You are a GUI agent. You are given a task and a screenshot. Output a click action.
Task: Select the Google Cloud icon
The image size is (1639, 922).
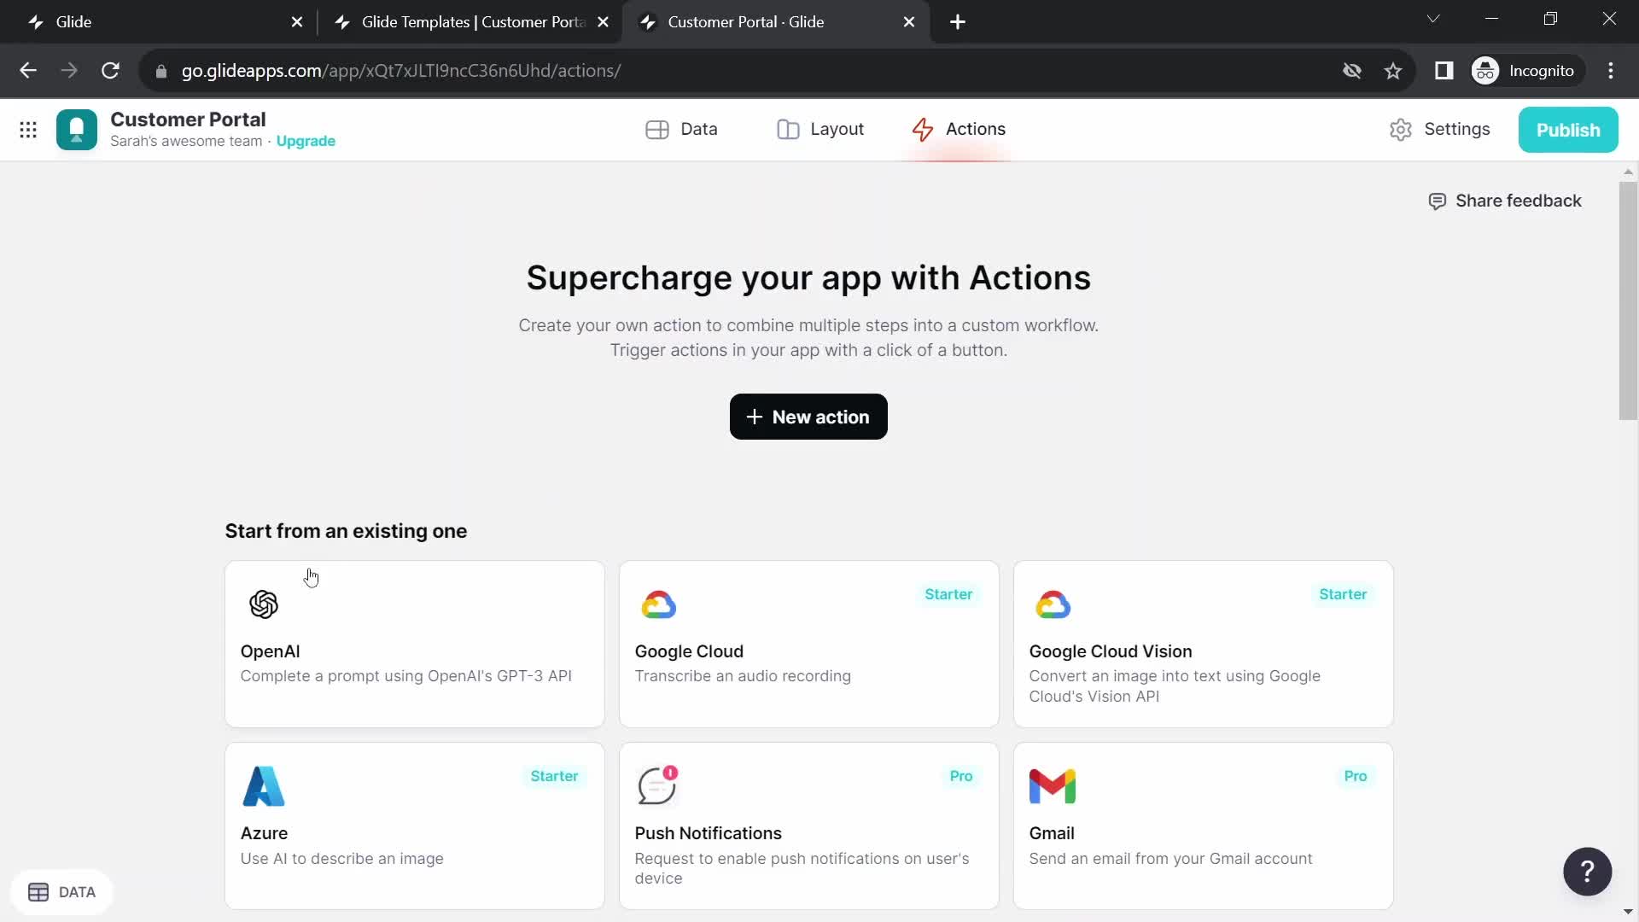pos(657,604)
